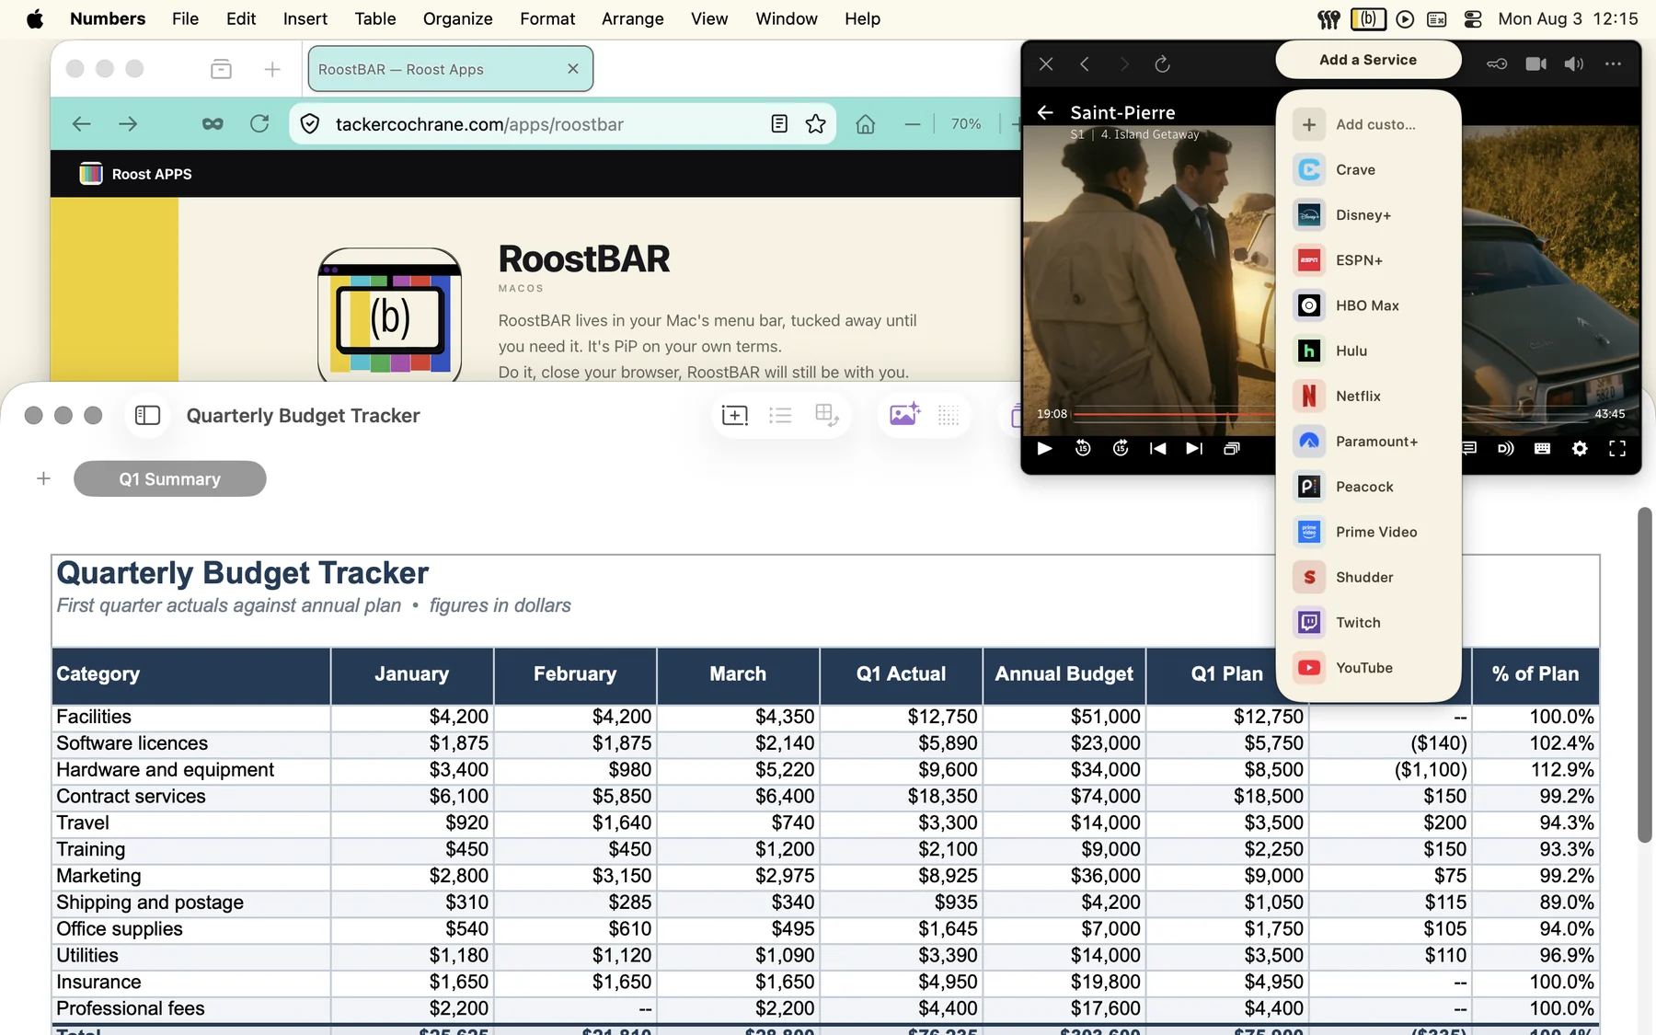1656x1035 pixels.
Task: Click the browser reload button
Action: (x=259, y=123)
